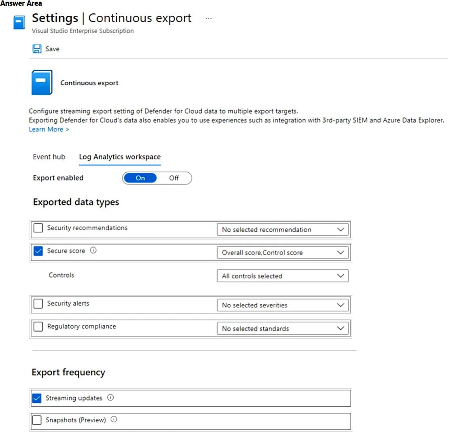Click the Snapshots (Preview) info icon
Viewport: 451px width, 443px height.
tap(114, 420)
